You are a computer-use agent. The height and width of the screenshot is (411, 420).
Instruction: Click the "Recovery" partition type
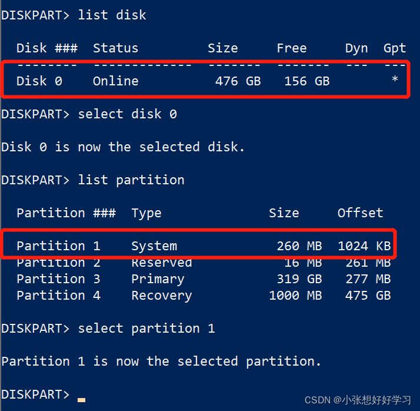(162, 296)
